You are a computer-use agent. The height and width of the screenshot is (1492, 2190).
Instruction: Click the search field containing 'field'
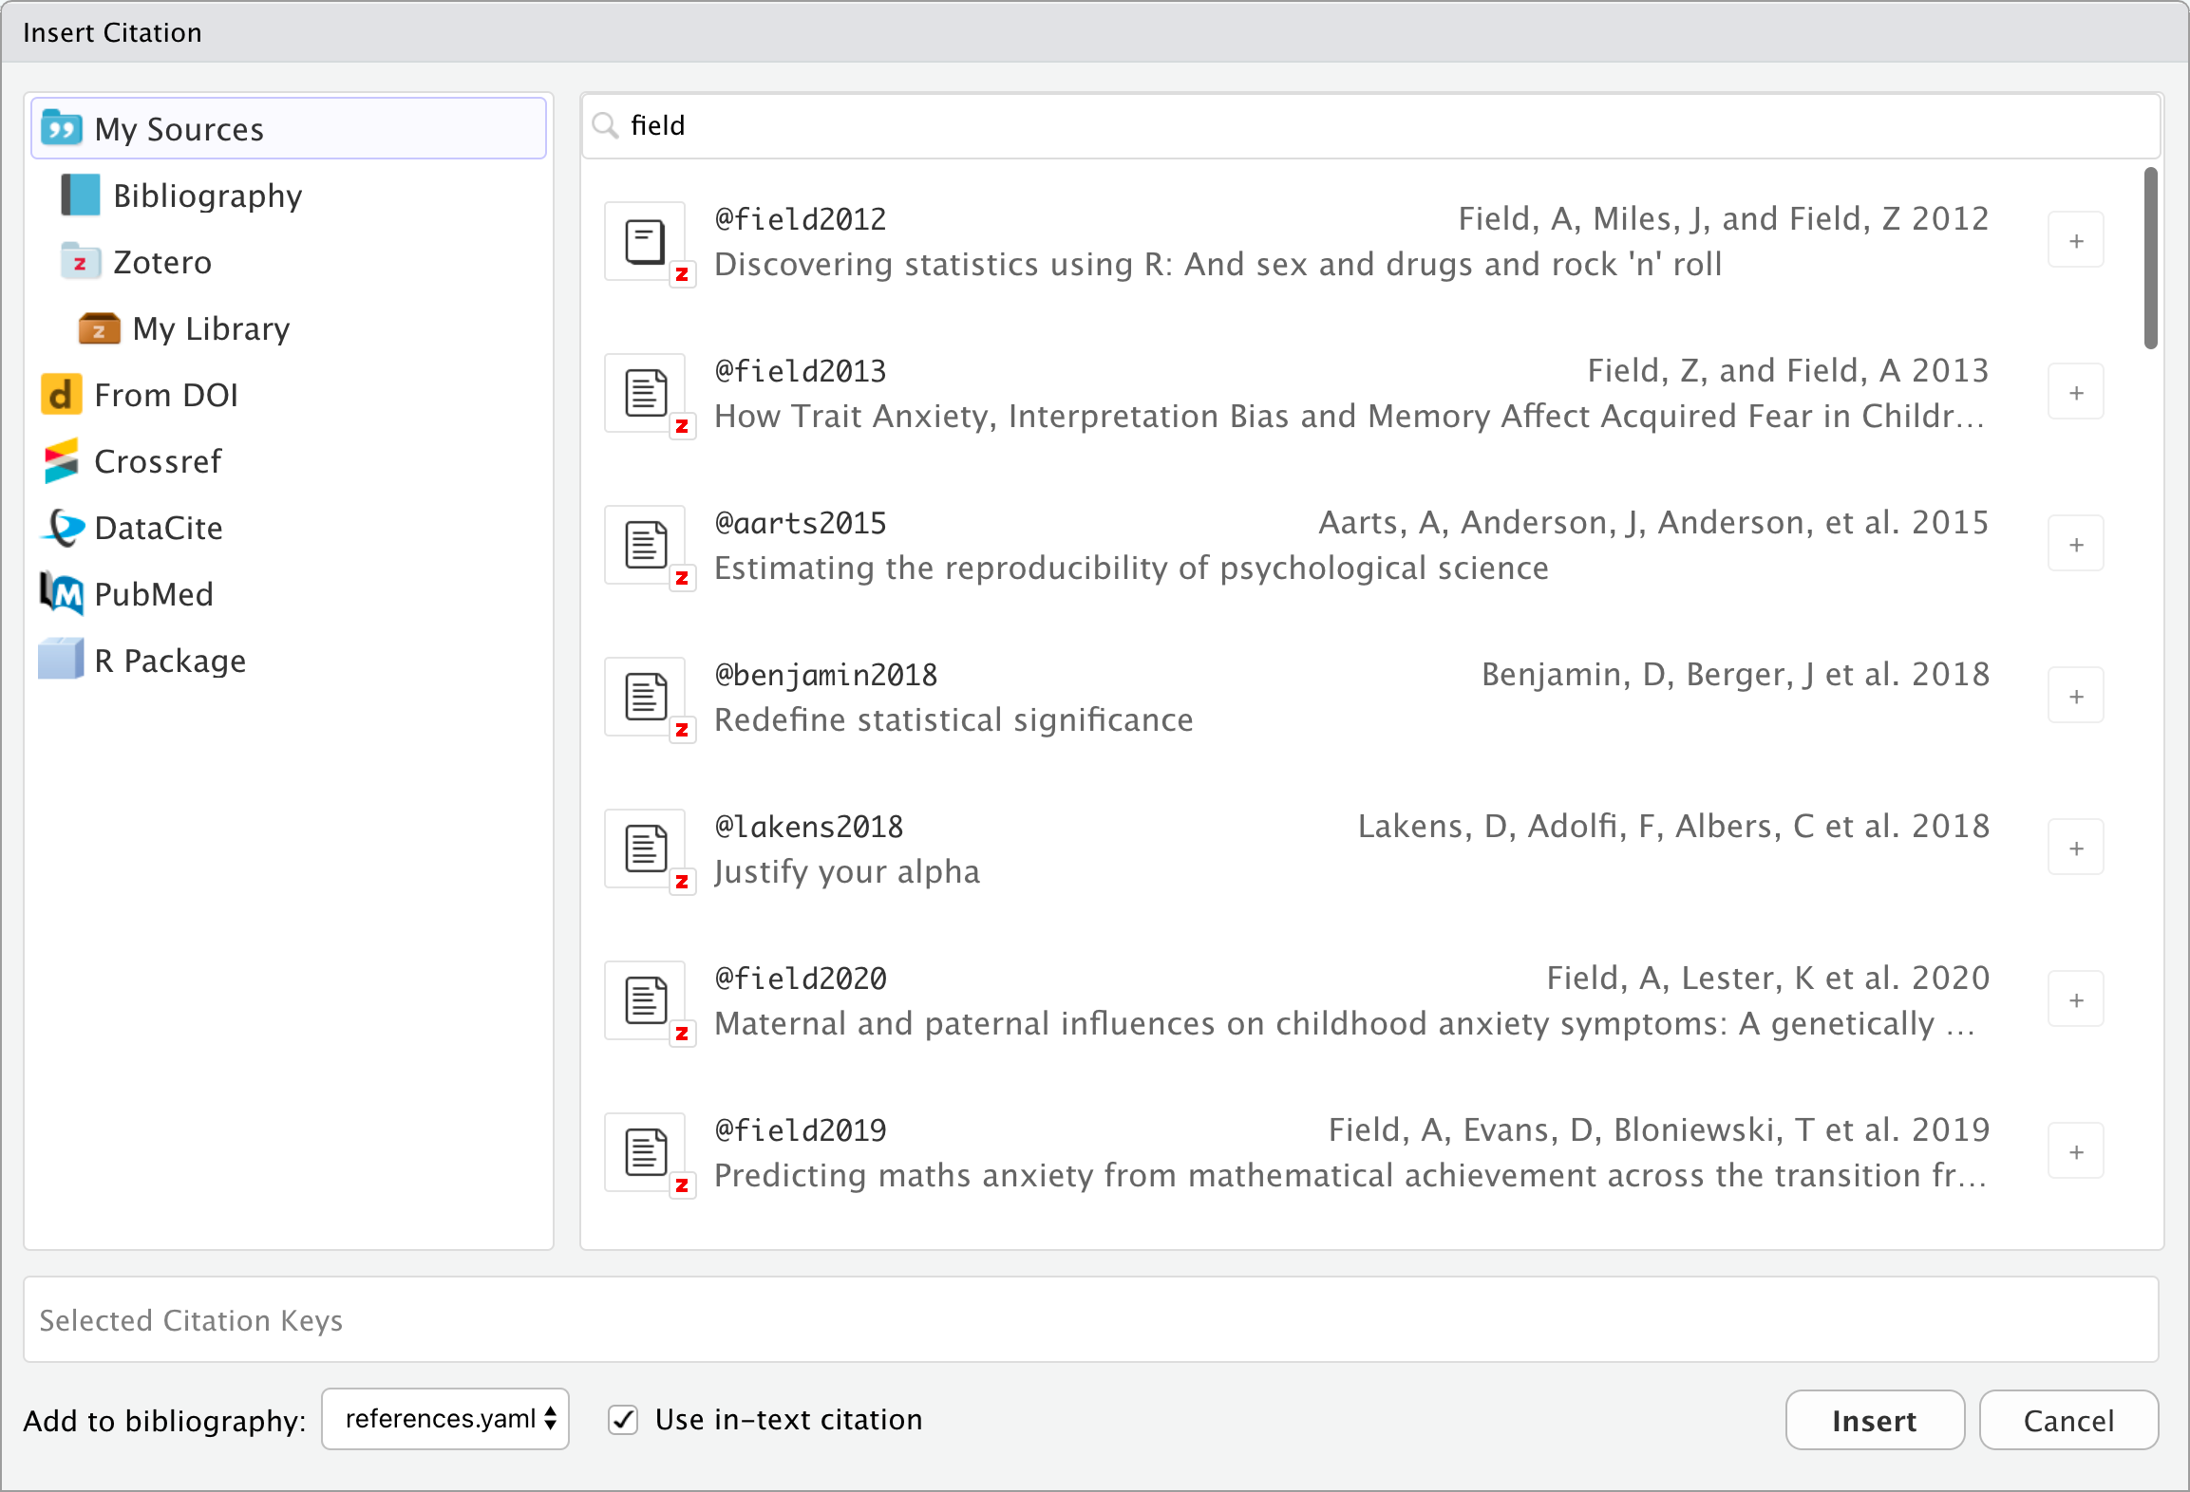pyautogui.click(x=1368, y=125)
